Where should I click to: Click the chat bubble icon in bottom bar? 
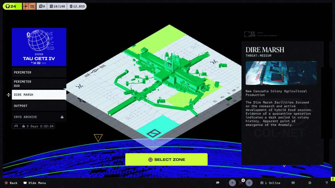[x=218, y=183]
